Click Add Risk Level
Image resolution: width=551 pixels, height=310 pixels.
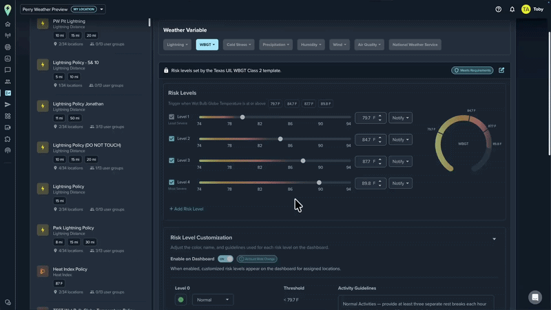(x=186, y=209)
